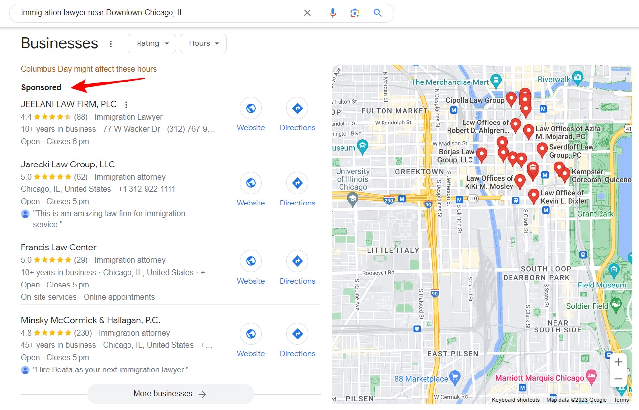Zoom out on the map
The height and width of the screenshot is (410, 639).
tap(618, 378)
